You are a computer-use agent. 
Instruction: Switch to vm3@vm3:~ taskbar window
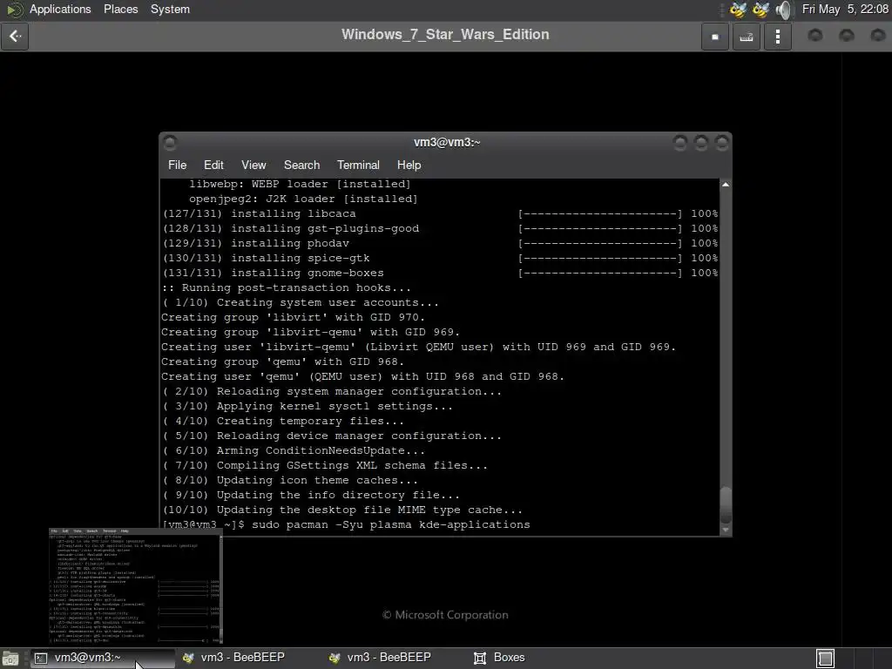[x=103, y=658]
